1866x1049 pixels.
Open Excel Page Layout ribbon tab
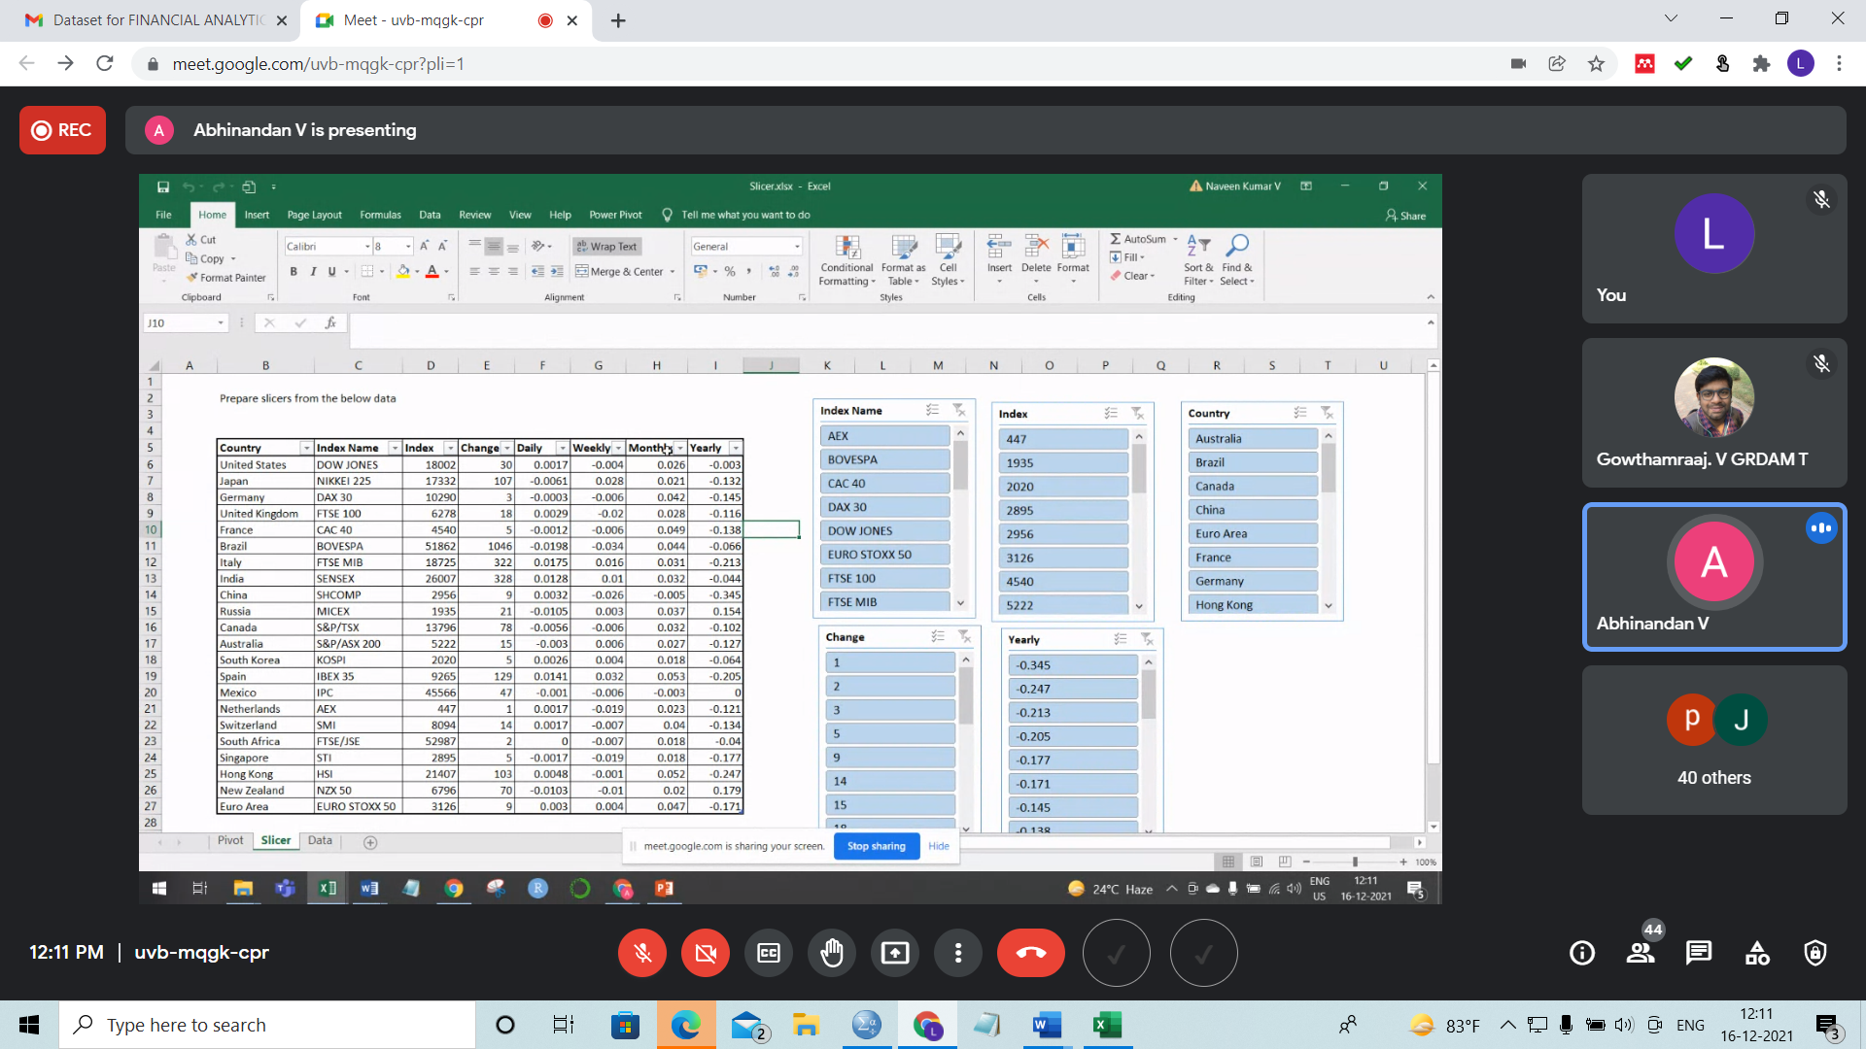pos(314,215)
